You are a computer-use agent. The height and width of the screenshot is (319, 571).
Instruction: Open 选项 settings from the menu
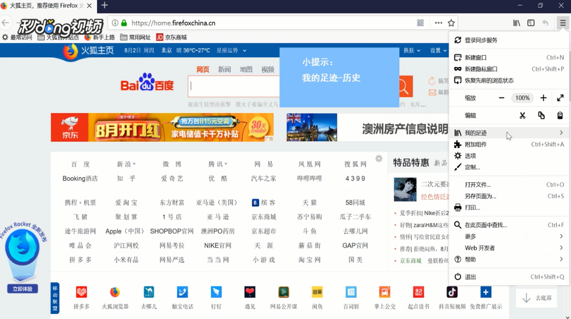(510, 156)
